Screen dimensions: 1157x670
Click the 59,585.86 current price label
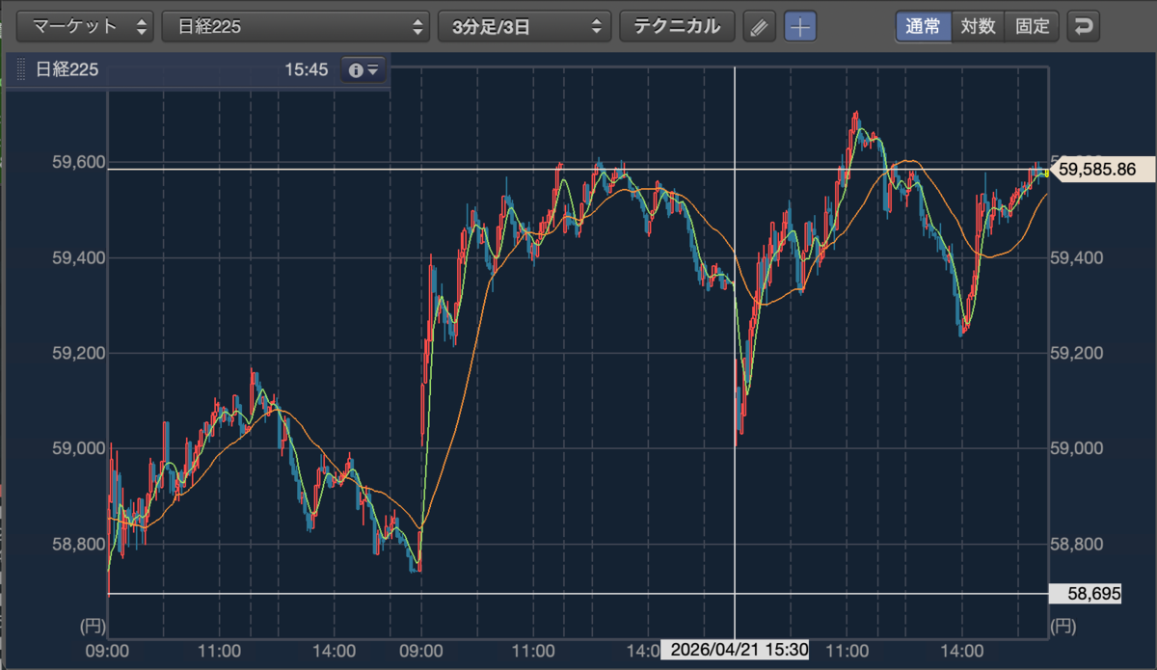(1101, 170)
